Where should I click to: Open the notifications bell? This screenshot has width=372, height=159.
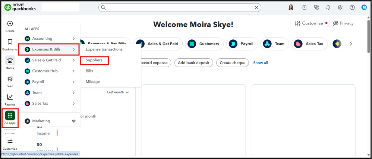(x=328, y=7)
